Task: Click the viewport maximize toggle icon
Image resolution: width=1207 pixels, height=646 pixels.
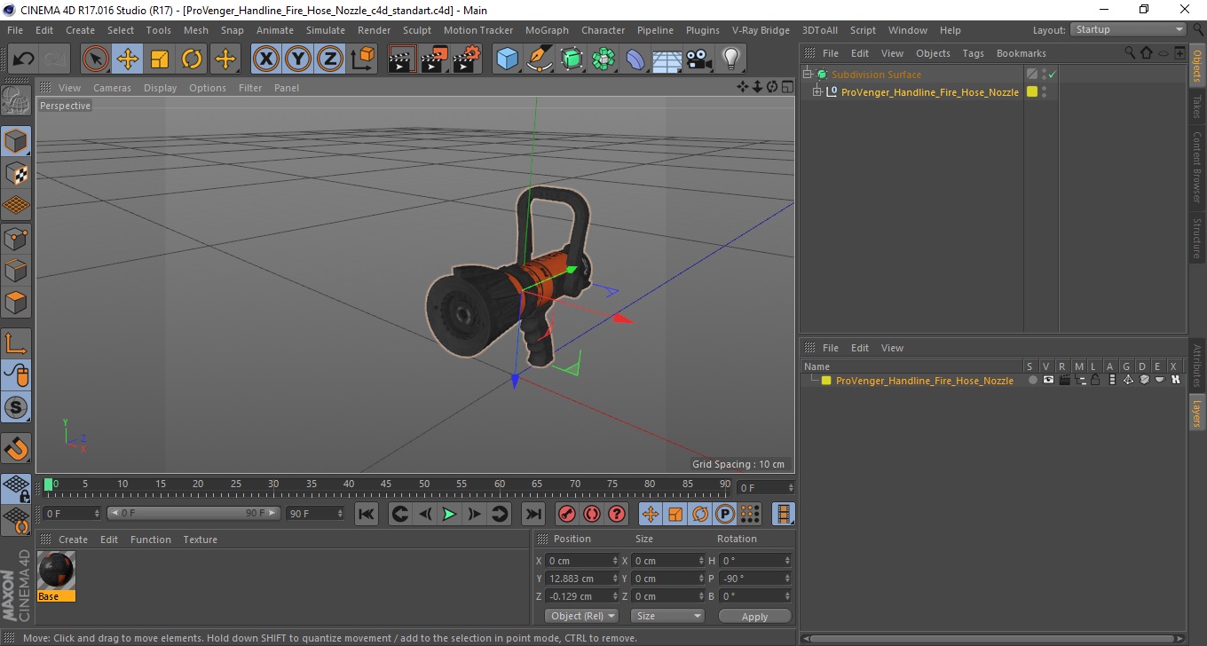Action: click(786, 87)
